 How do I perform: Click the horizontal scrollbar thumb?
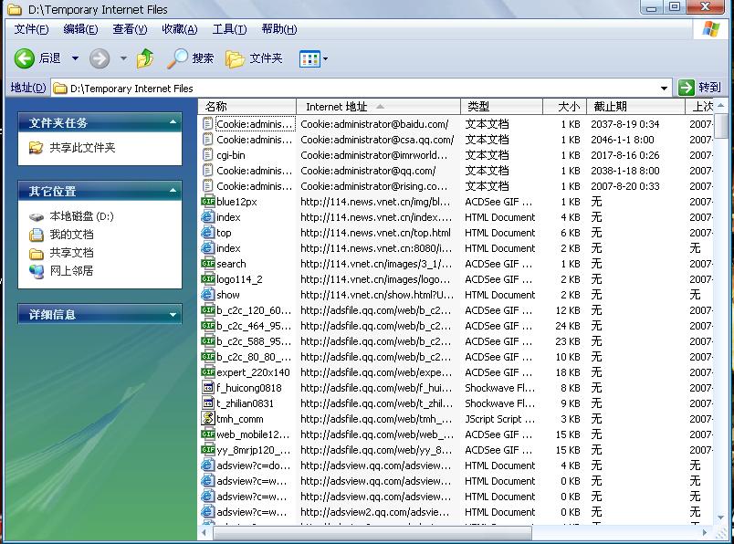[372, 532]
